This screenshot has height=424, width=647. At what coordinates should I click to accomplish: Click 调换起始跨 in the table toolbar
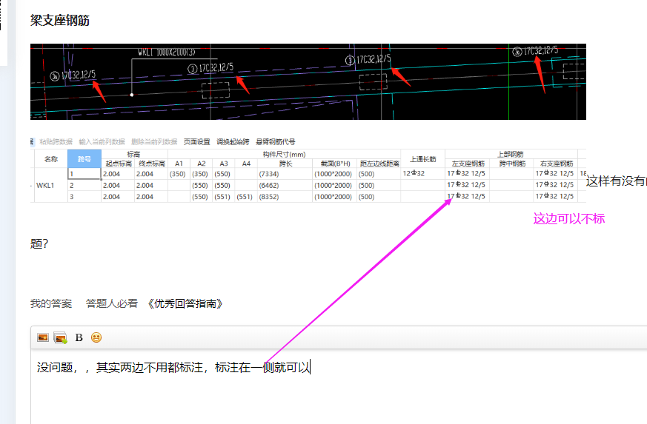[233, 142]
